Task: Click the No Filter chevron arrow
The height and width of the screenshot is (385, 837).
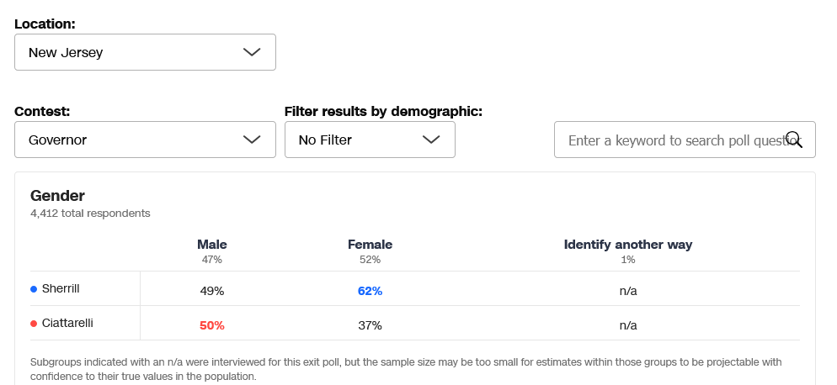Action: click(431, 140)
